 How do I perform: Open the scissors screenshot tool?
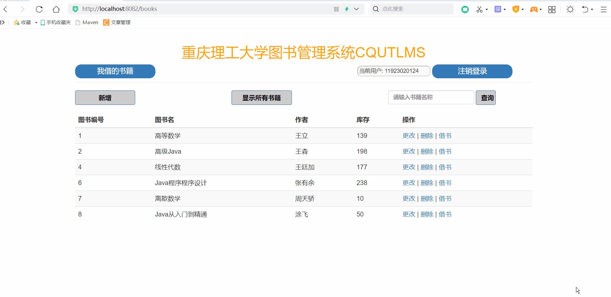[x=479, y=10]
